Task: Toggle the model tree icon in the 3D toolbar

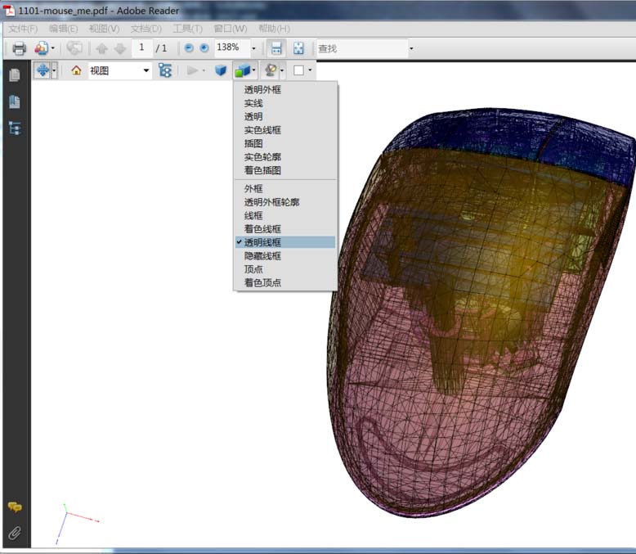Action: (x=166, y=70)
